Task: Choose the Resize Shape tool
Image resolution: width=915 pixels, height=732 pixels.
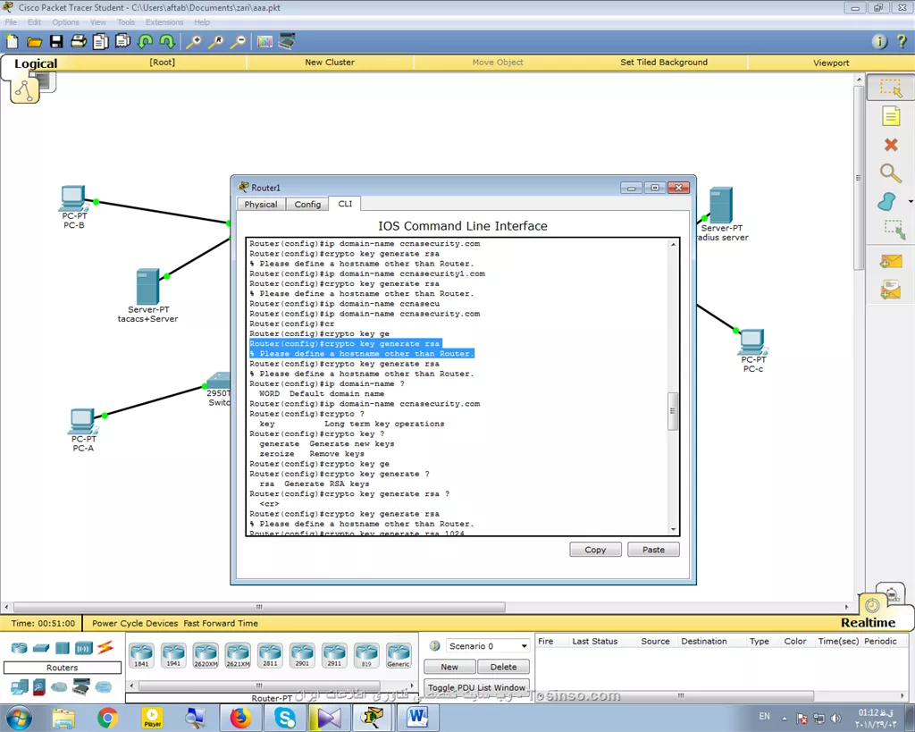Action: 894,230
